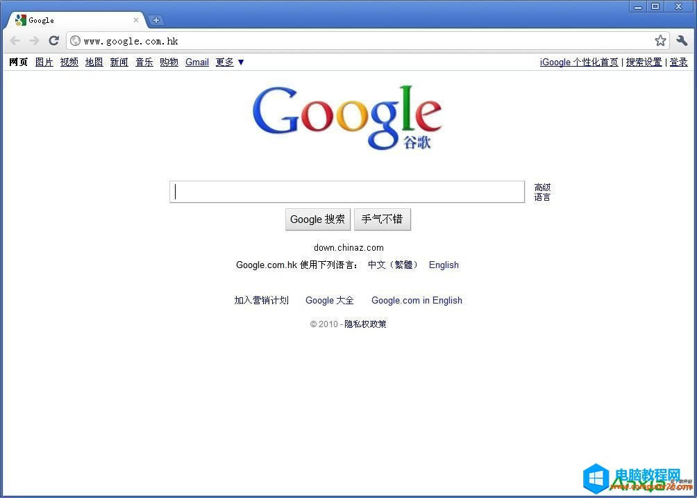Click inside the Google search box
697x498 pixels.
347,192
